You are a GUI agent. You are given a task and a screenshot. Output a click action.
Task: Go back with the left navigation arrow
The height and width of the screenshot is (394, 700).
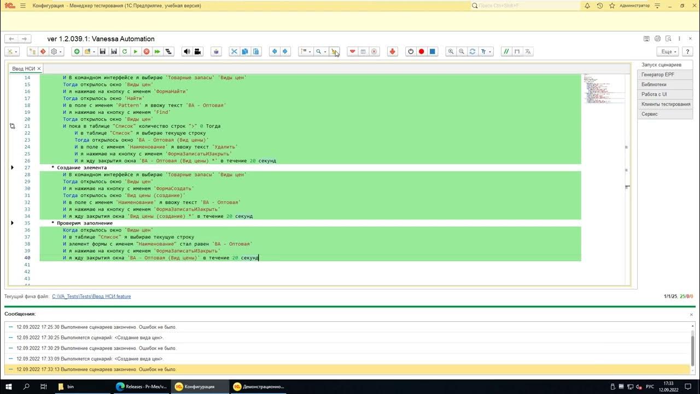[11, 39]
